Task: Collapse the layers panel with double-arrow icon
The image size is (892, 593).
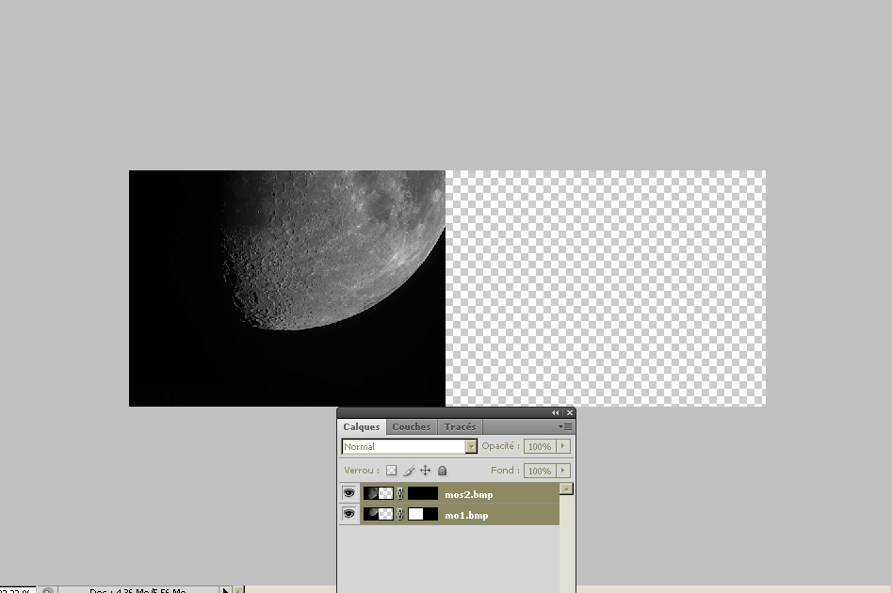Action: 555,413
